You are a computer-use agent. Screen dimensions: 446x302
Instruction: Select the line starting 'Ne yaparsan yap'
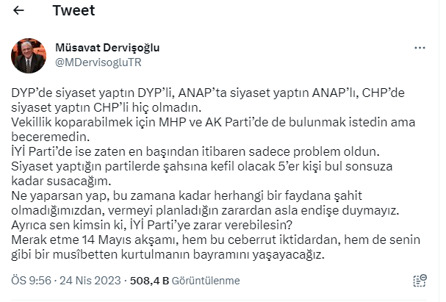tap(187, 195)
